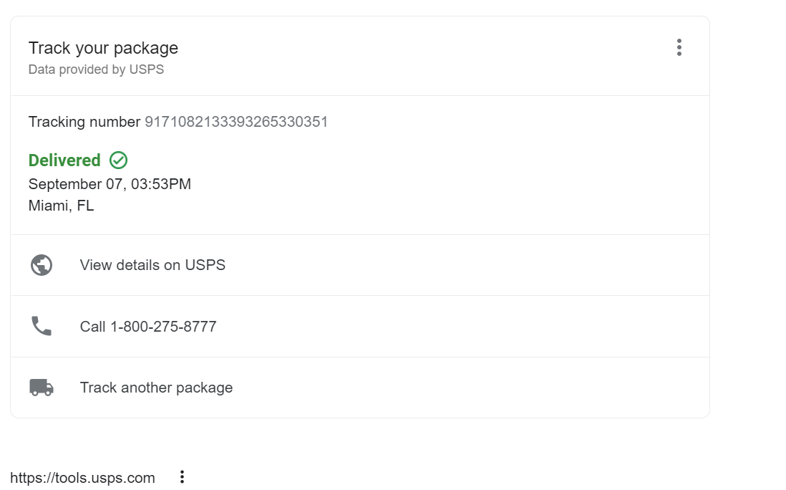The image size is (786, 490).
Task: Click the FL state abbreviation
Action: [85, 206]
